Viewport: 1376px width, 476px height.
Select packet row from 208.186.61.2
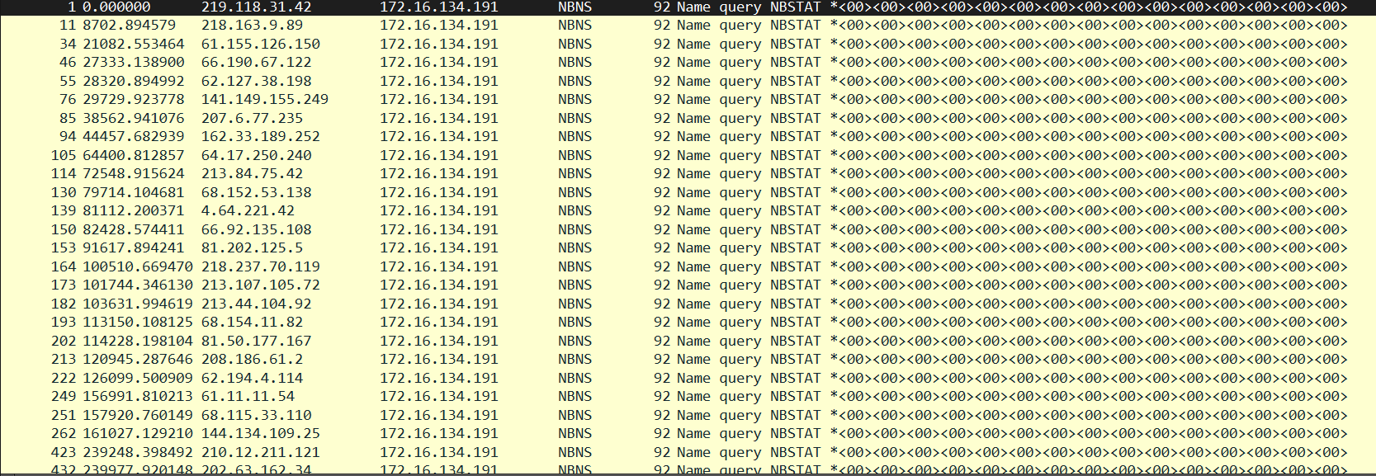click(688, 359)
